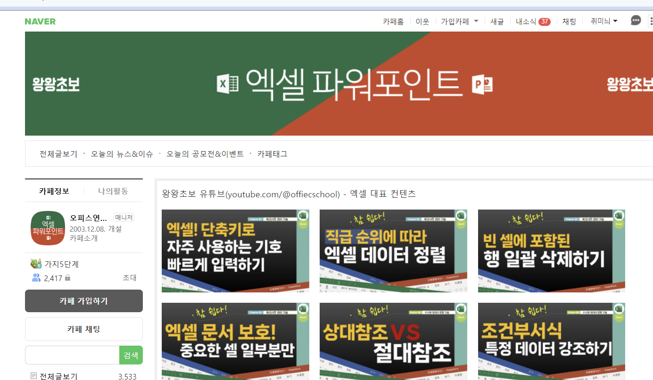Click the green 검색 button
This screenshot has height=380, width=653.
click(131, 355)
